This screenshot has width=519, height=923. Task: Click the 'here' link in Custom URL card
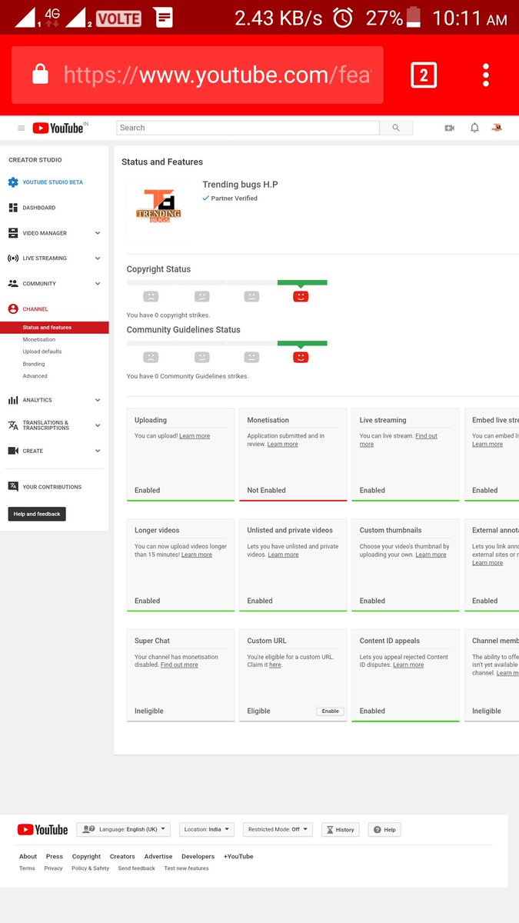pyautogui.click(x=275, y=665)
